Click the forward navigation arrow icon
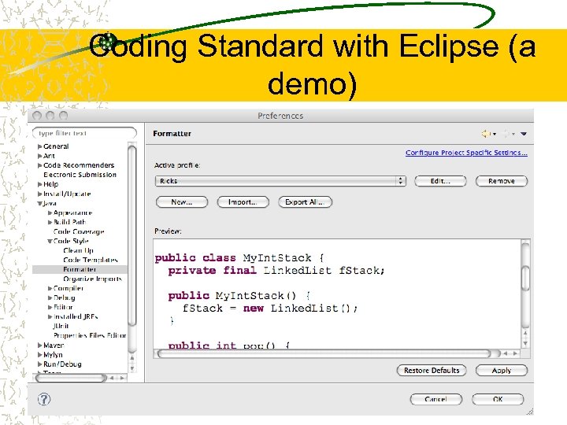The width and height of the screenshot is (567, 425). pos(506,134)
